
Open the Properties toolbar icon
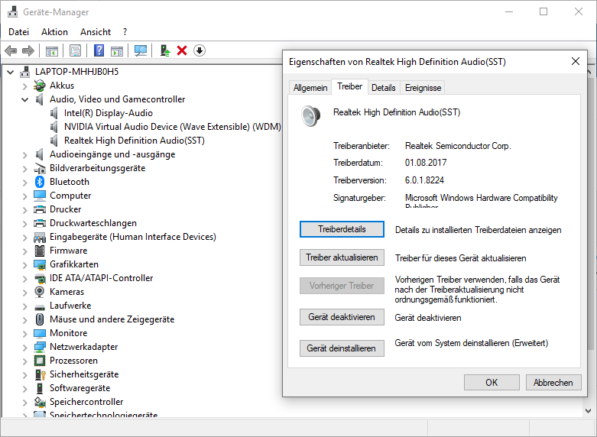(x=75, y=50)
